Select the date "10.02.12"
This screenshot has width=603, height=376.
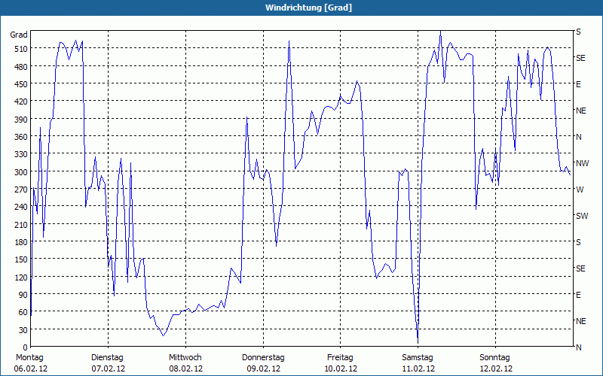pyautogui.click(x=341, y=368)
